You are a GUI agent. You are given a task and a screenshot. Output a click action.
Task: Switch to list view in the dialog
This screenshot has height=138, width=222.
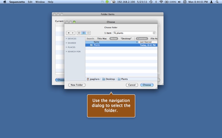[84, 33]
